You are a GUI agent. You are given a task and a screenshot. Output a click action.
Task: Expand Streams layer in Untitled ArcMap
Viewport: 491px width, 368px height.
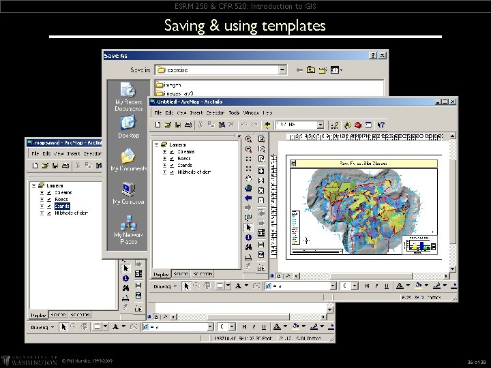[x=164, y=152]
